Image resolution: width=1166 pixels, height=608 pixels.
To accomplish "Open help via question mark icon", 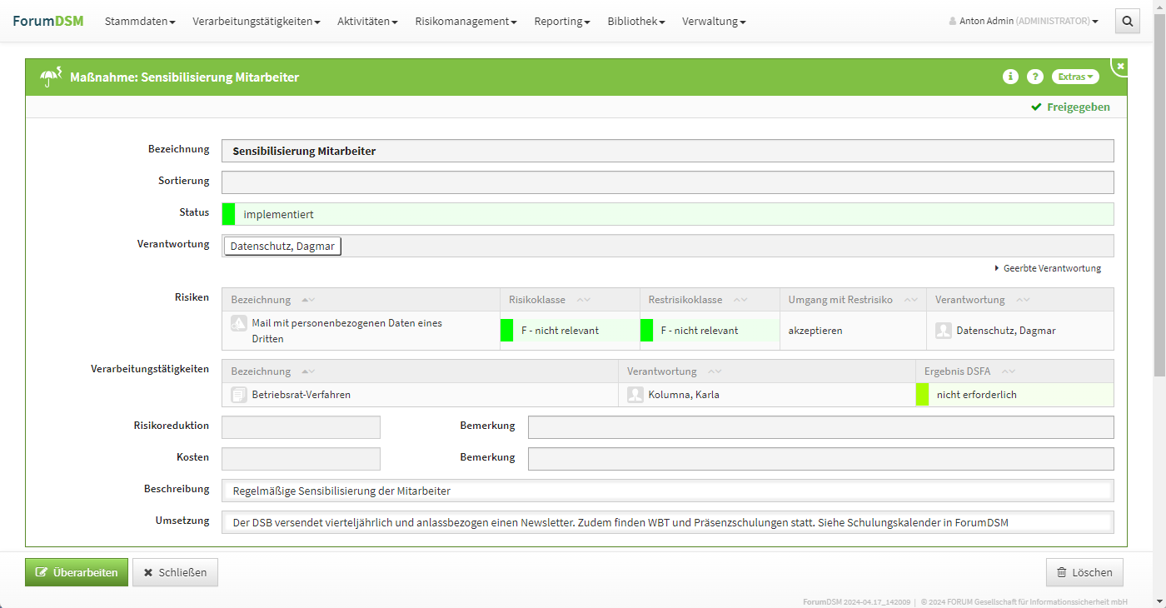I will click(1035, 77).
